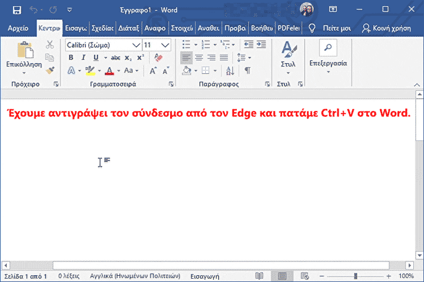Collapse the ribbon with the chevron
Viewport: 424px width, 282px height.
417,85
